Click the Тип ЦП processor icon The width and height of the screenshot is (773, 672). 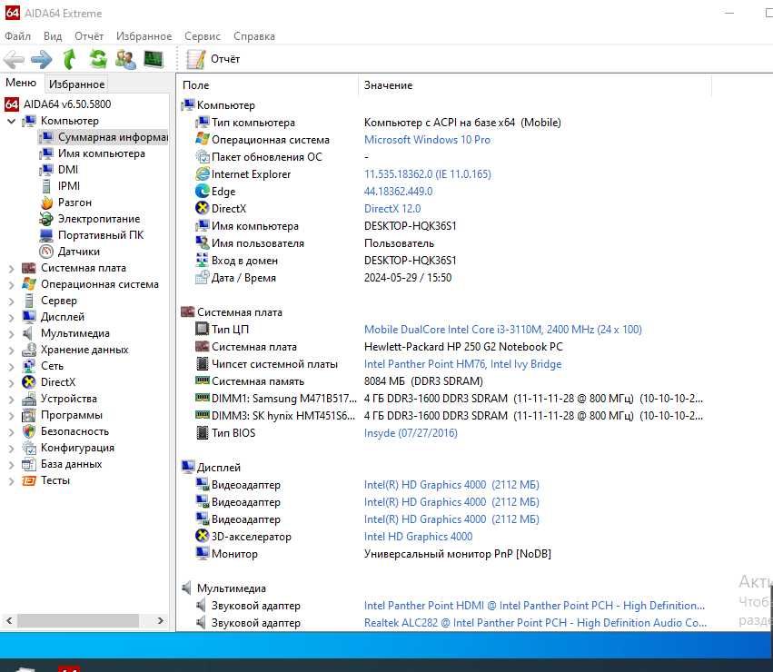tap(203, 329)
